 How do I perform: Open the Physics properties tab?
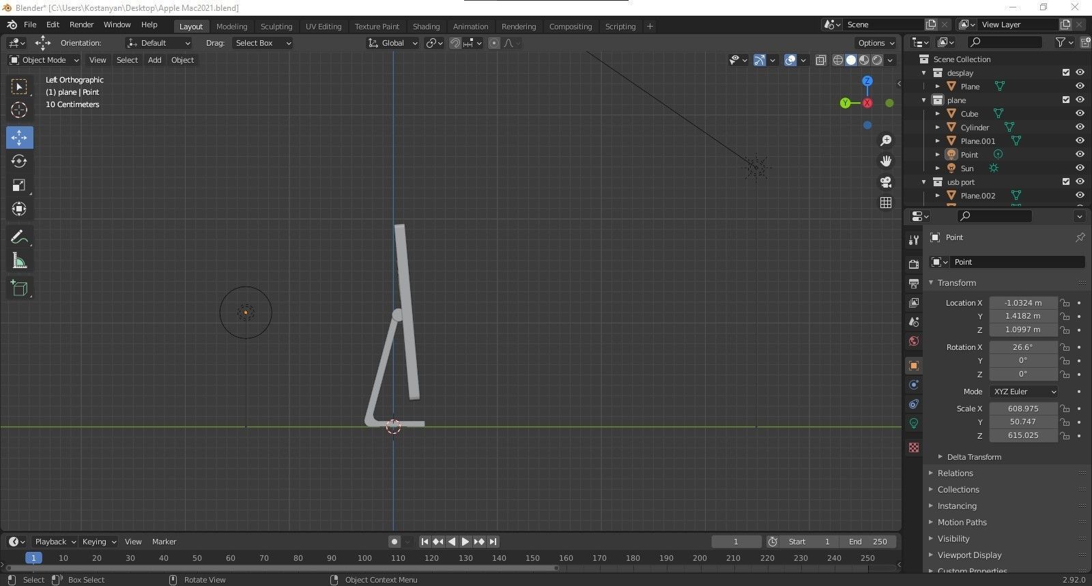[x=914, y=385]
